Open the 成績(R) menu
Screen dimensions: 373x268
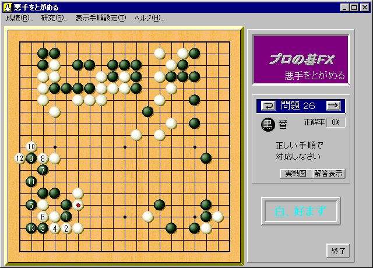(19, 18)
